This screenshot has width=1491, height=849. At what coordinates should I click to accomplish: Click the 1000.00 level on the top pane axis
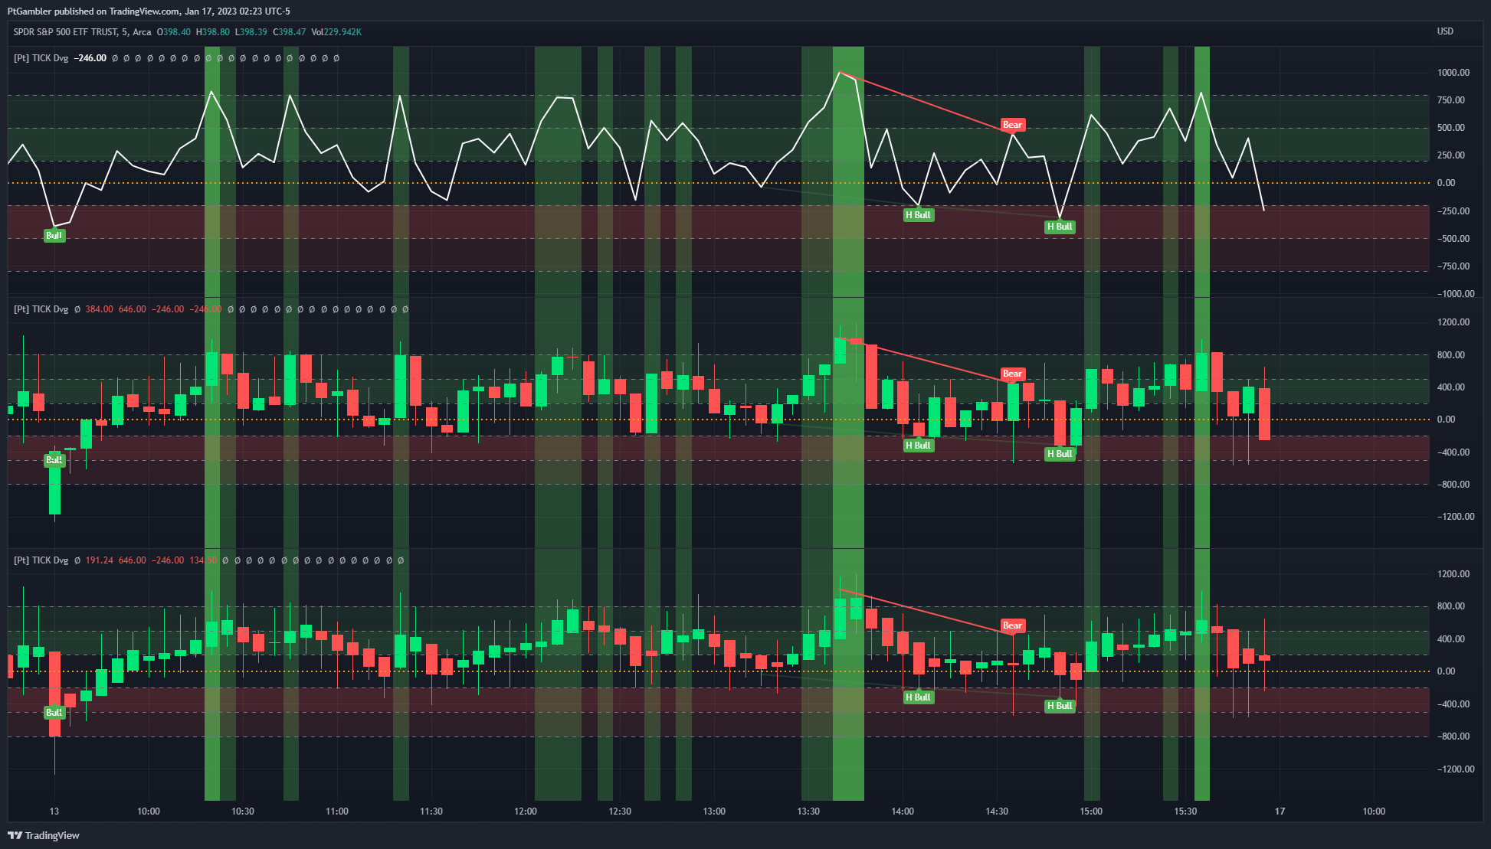(1453, 73)
